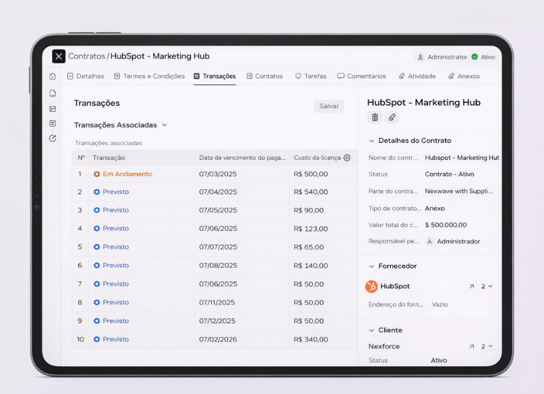Open the circular activity icon in sidebar

coord(52,138)
